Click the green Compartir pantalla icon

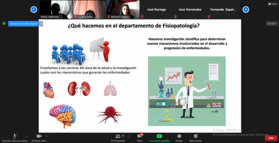pos(159,136)
